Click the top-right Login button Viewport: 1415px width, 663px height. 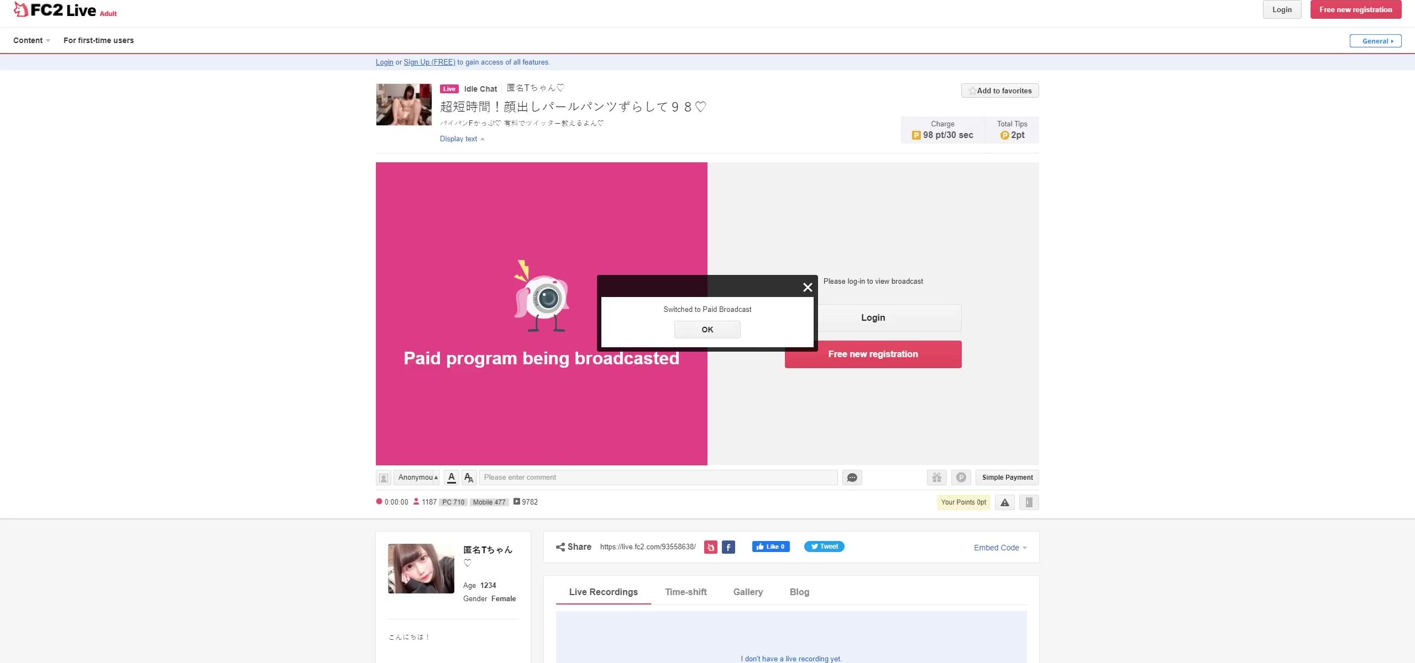(x=1282, y=9)
